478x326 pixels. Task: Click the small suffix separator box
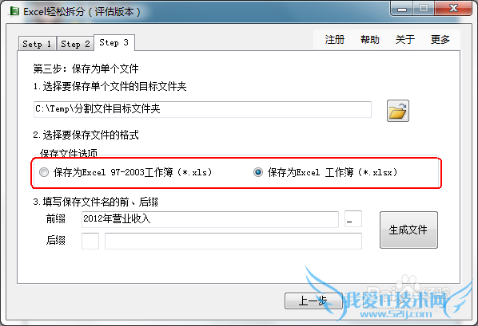(x=90, y=242)
